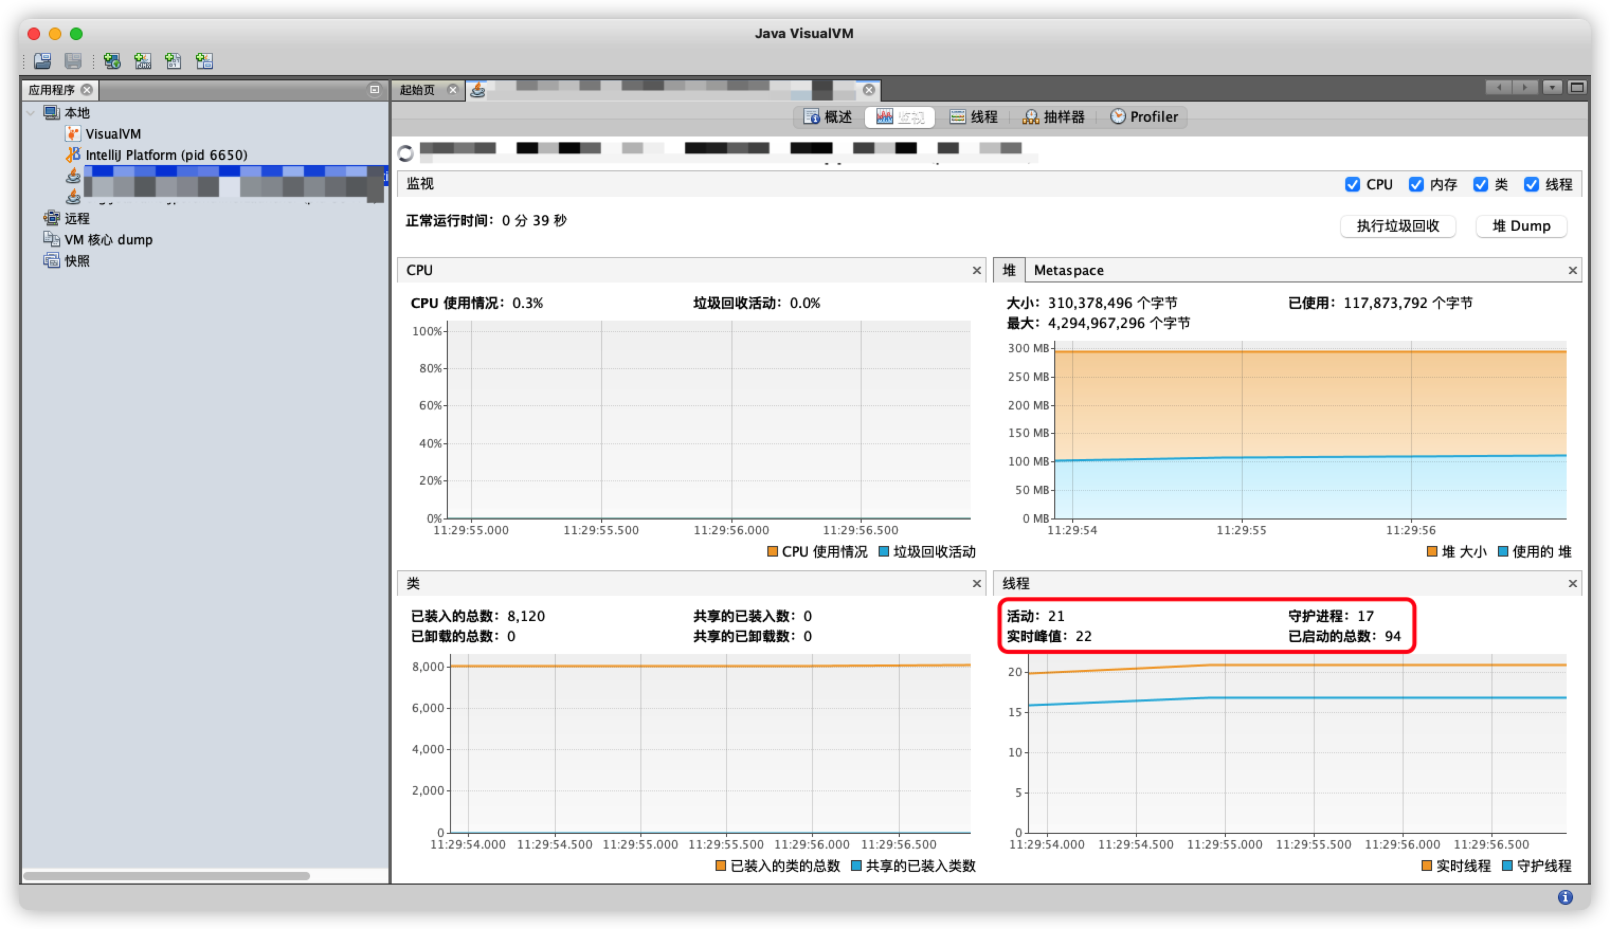Collapse the 本地 tree node

31,113
